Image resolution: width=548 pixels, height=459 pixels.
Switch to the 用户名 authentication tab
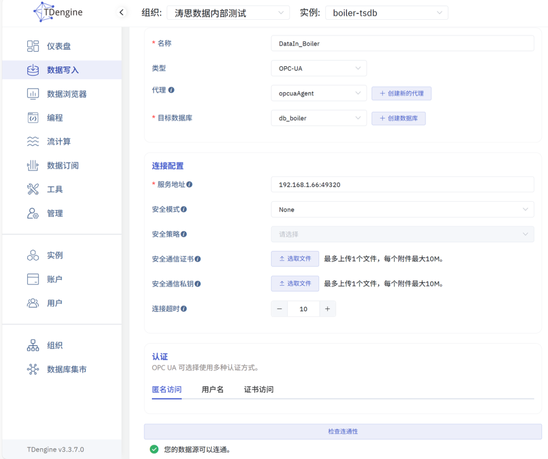tap(213, 389)
